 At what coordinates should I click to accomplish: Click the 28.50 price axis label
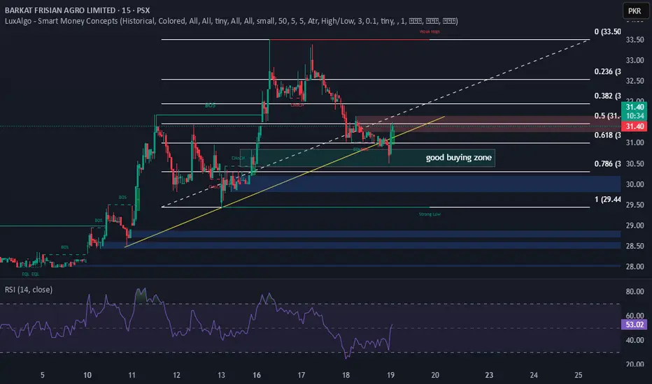point(635,246)
